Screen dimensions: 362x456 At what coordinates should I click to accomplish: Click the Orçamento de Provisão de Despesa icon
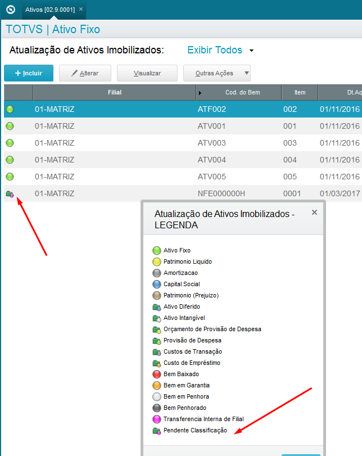(157, 329)
